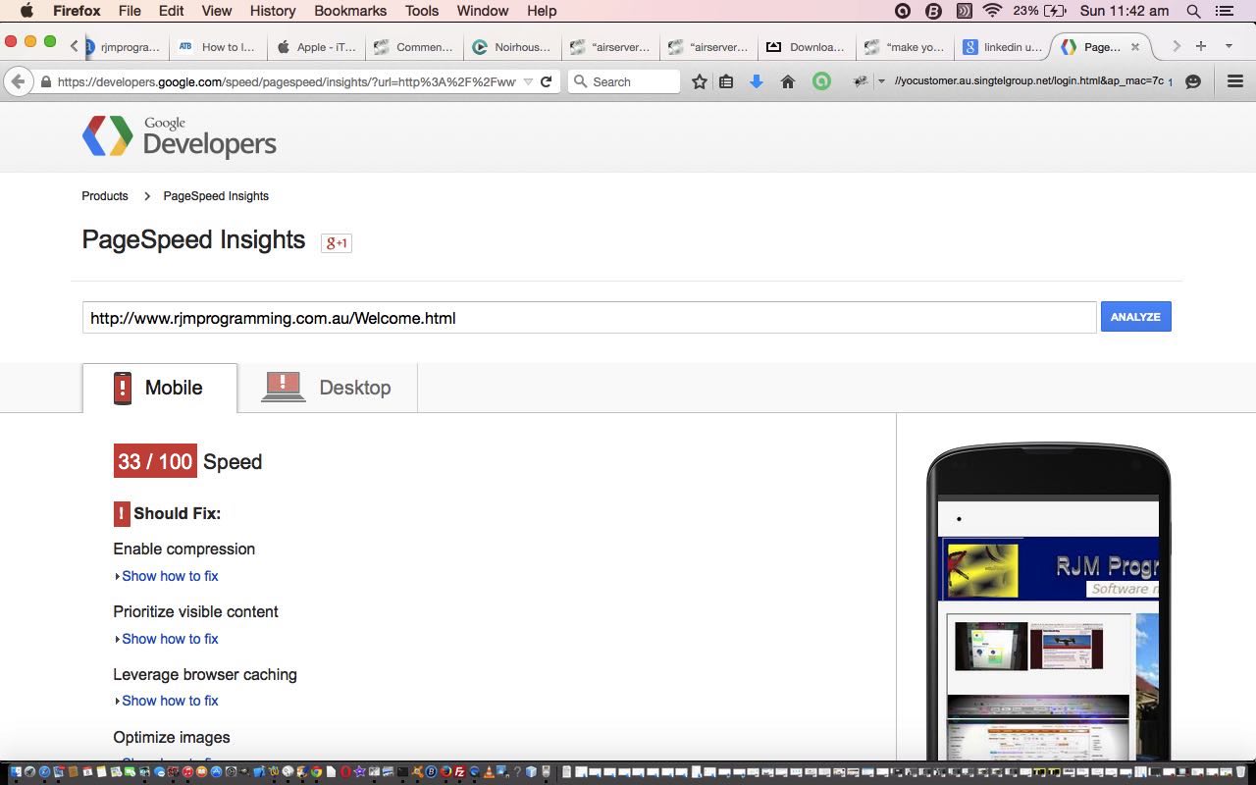Click the AirServer menu bar icon

964,11
